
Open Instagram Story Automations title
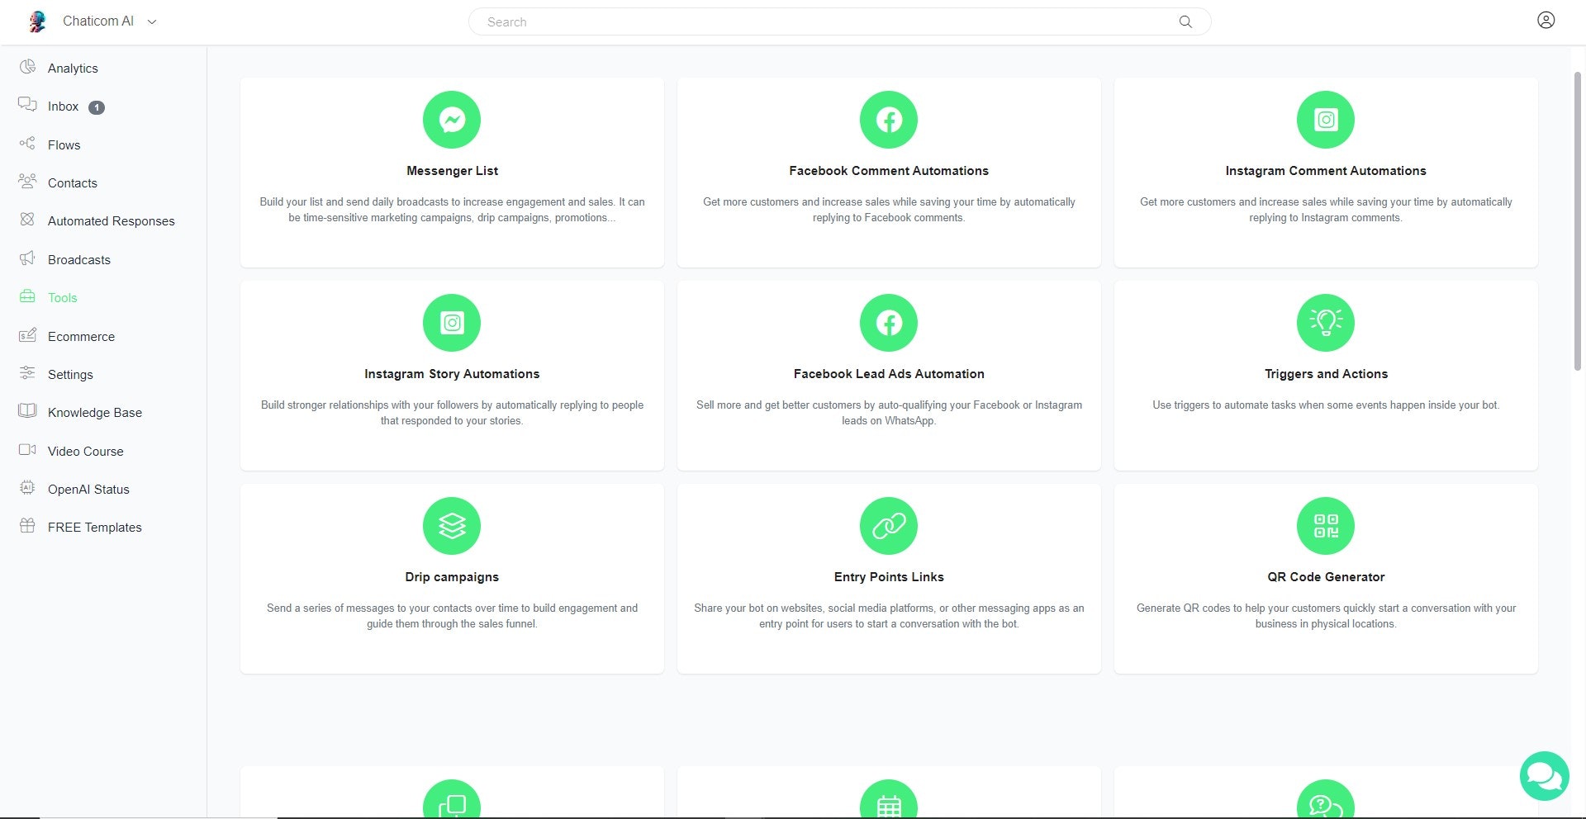pyautogui.click(x=452, y=374)
